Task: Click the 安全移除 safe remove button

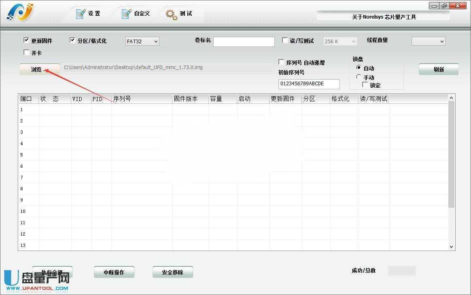Action: (x=172, y=272)
